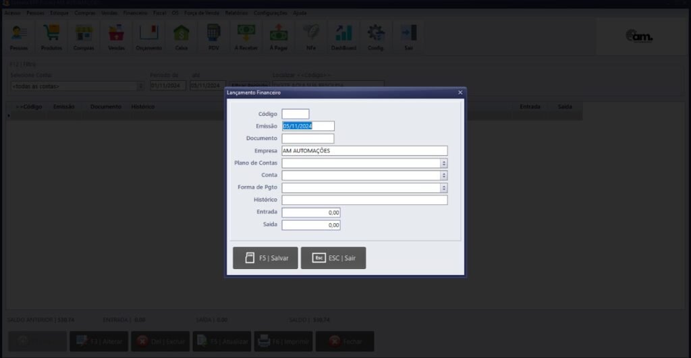Open the À Receber toolbar icon
Image resolution: width=691 pixels, height=358 pixels.
(x=246, y=36)
